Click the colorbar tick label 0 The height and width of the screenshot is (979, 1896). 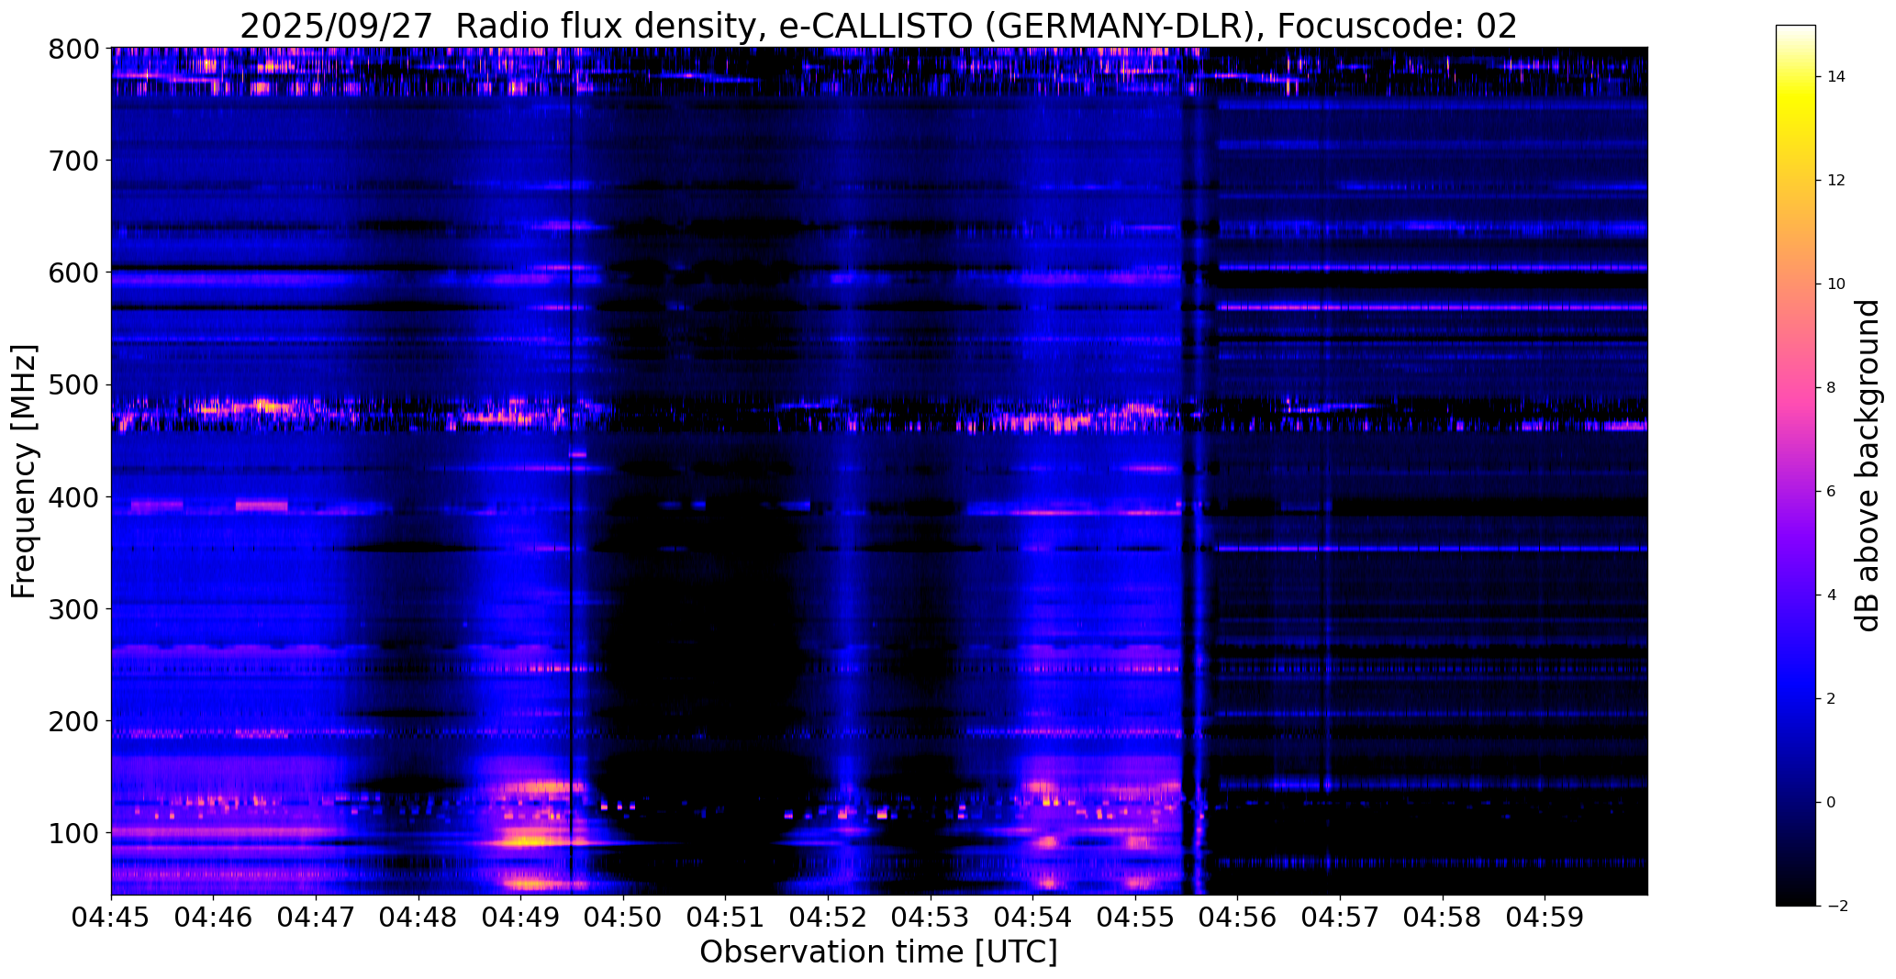point(1831,803)
